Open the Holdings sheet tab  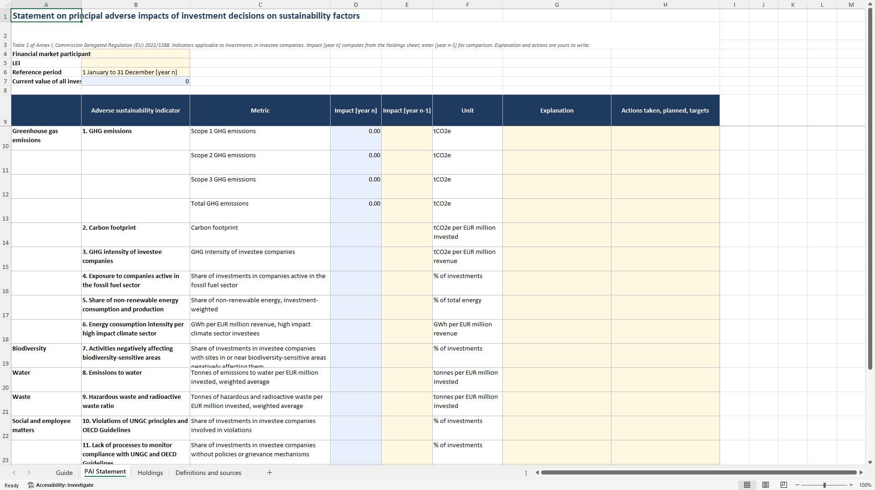[150, 473]
